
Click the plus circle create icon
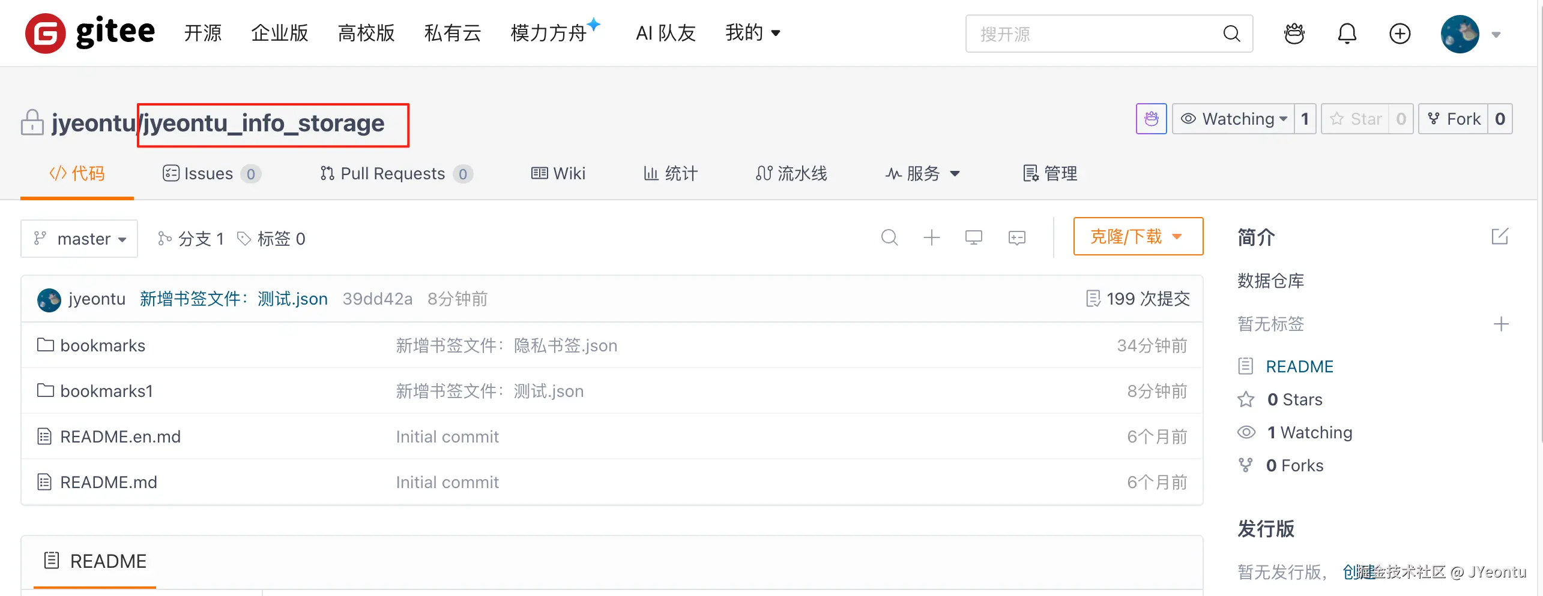click(x=1400, y=34)
